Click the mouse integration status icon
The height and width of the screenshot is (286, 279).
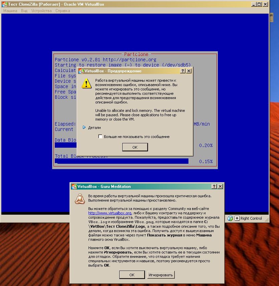click(x=230, y=218)
